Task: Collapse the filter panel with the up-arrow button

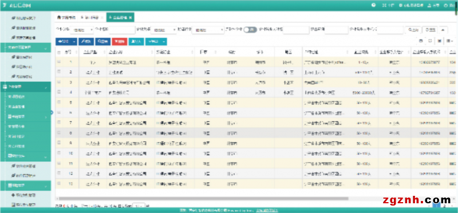Action: tap(443, 30)
